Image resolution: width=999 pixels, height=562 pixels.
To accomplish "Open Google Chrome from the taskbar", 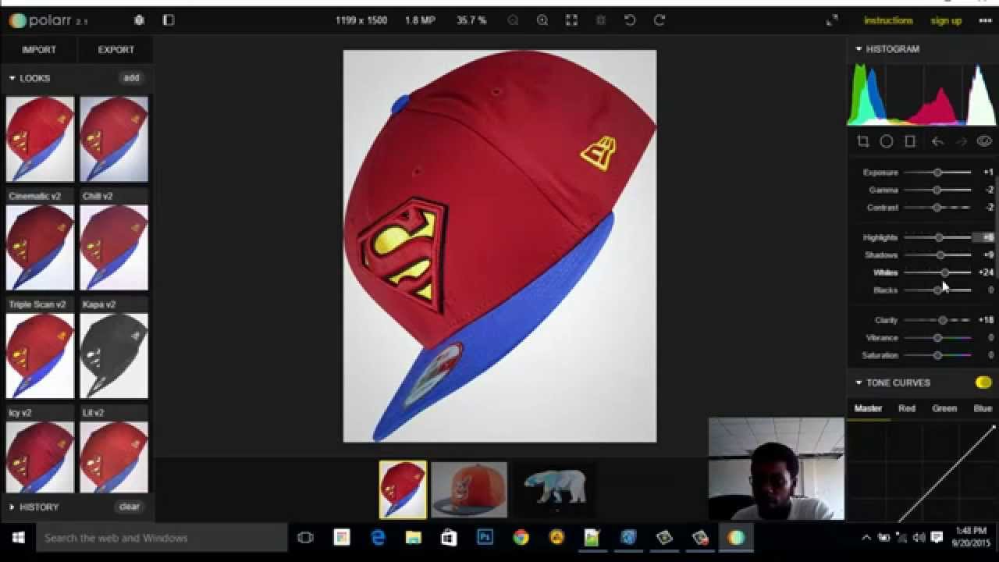I will tap(521, 538).
